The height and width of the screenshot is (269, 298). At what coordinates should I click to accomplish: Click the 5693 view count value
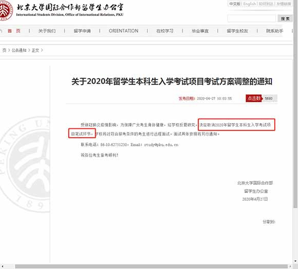(x=269, y=99)
